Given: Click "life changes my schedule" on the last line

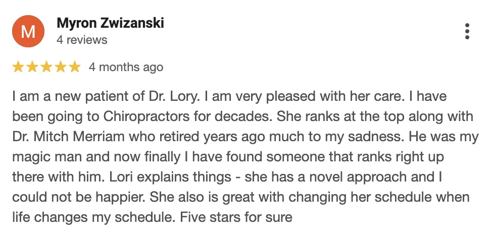Looking at the screenshot, I should 92,217.
